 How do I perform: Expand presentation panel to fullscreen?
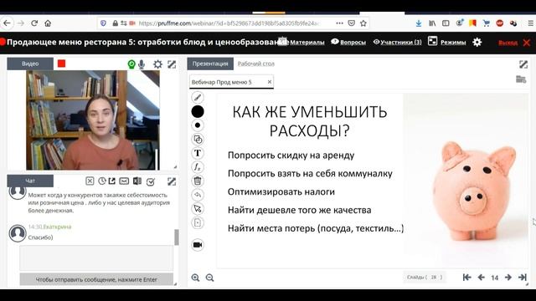coord(523,64)
